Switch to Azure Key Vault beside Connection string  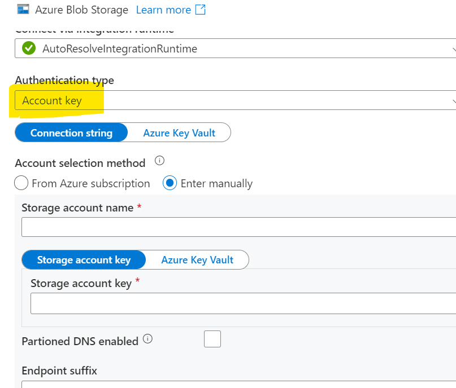179,133
